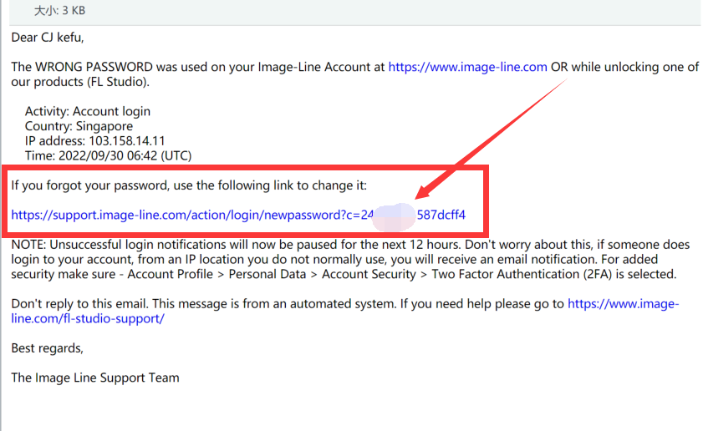This screenshot has height=431, width=703.
Task: Click the 'Best regards,' closing line
Action: (48, 347)
